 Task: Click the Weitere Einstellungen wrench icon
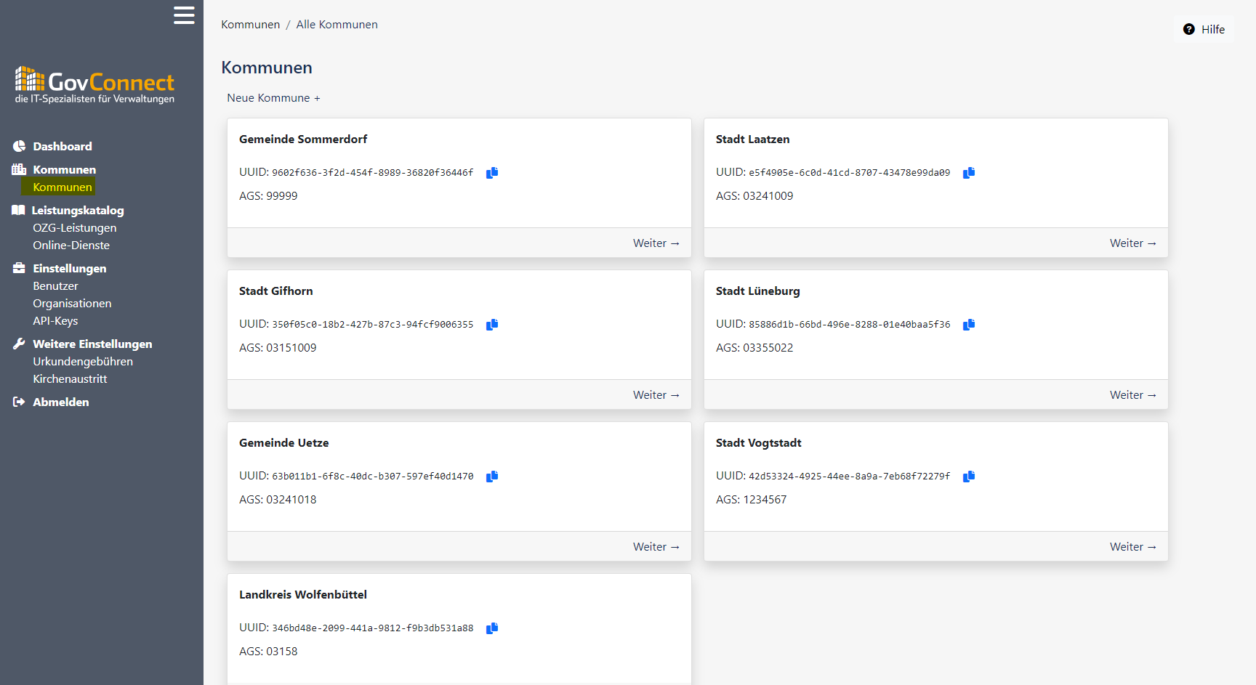[19, 344]
